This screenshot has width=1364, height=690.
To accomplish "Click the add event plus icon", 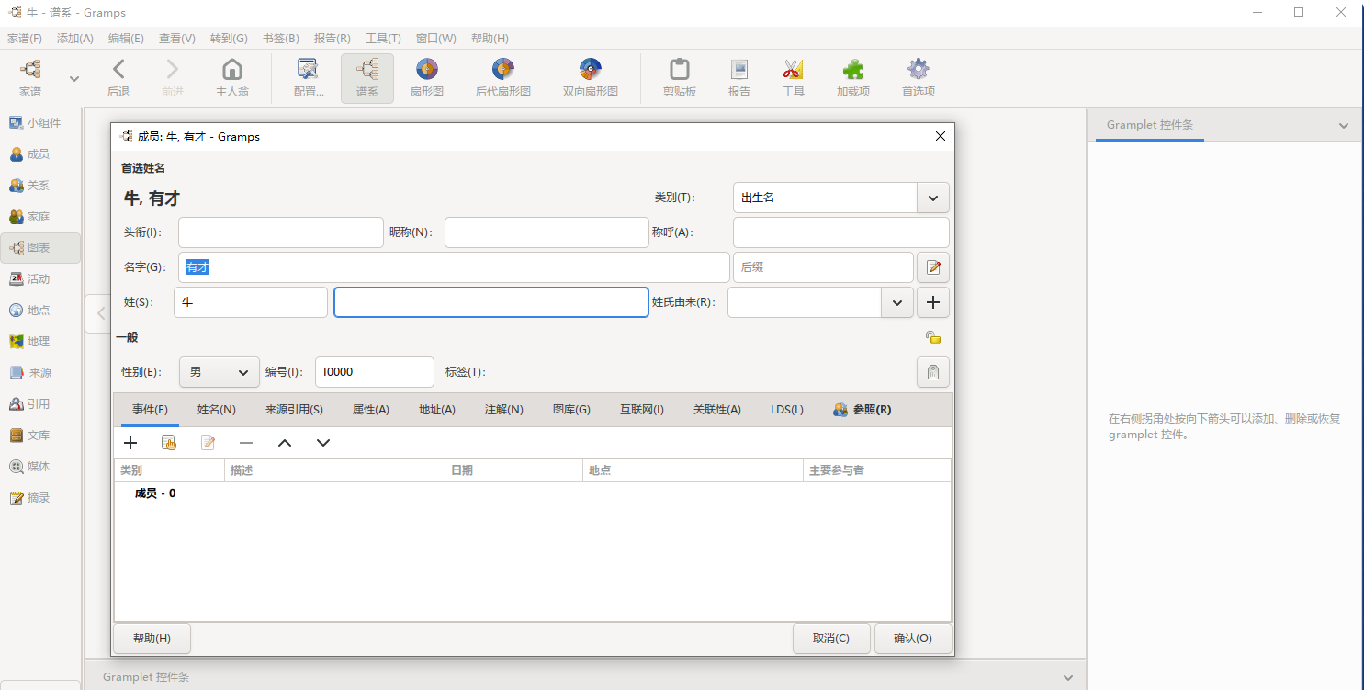I will (x=130, y=443).
